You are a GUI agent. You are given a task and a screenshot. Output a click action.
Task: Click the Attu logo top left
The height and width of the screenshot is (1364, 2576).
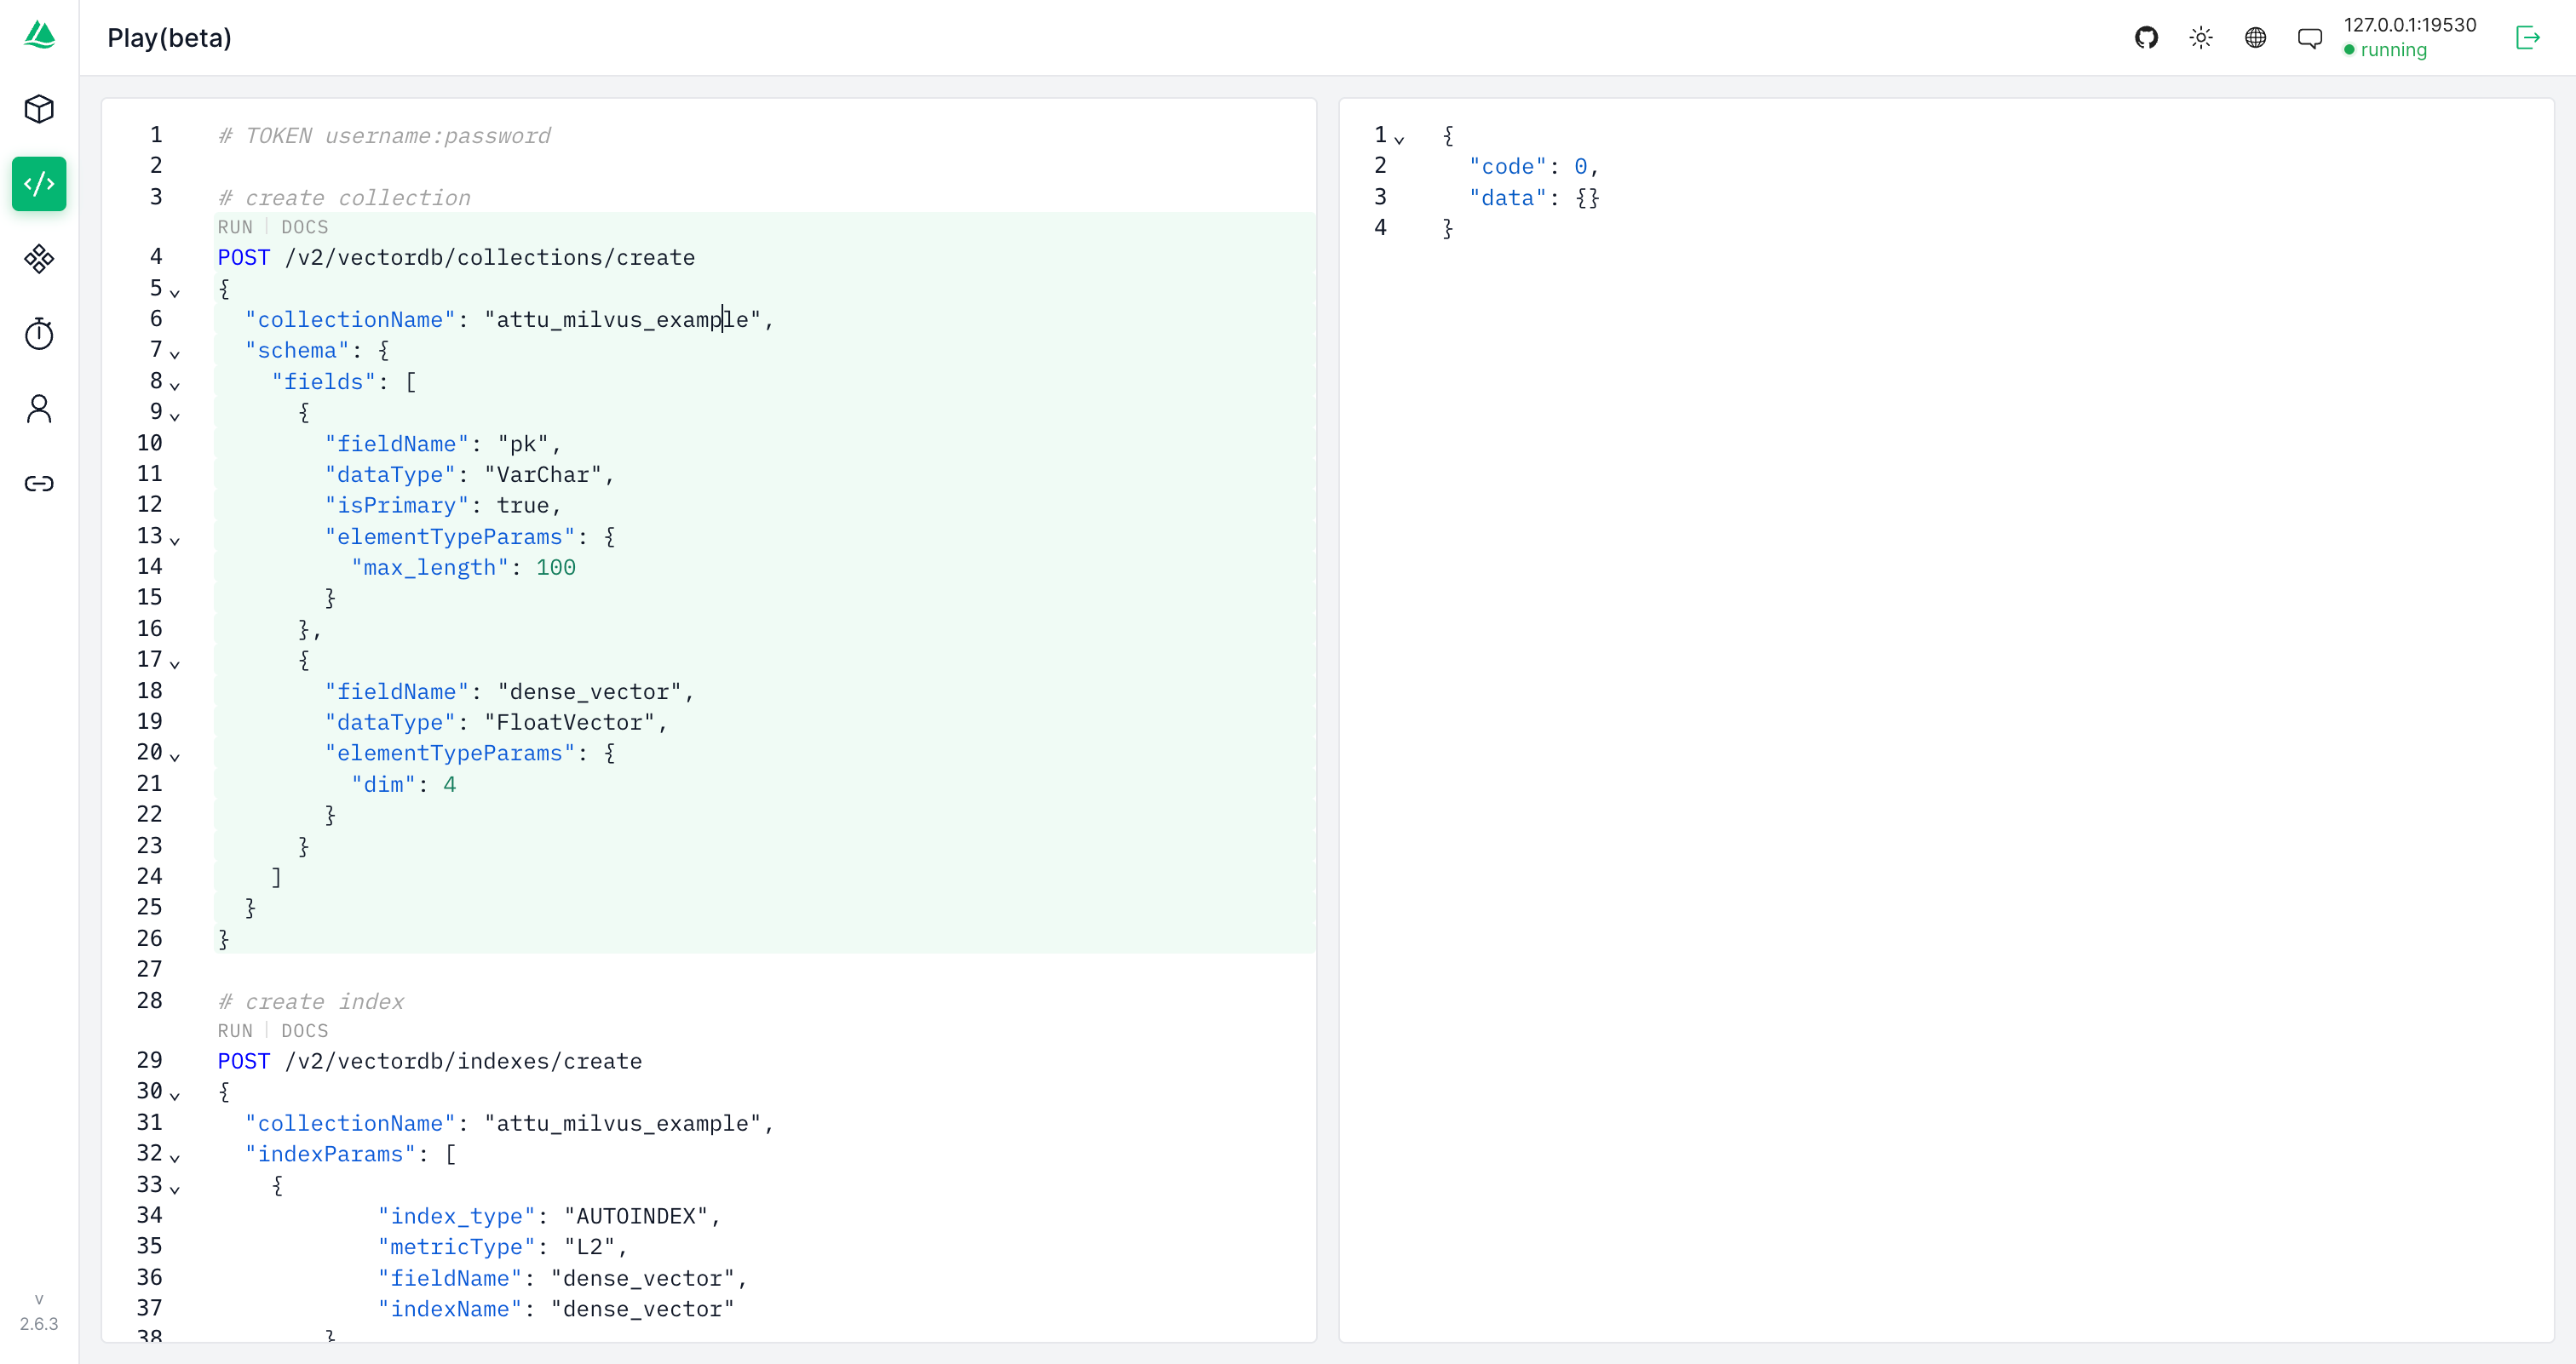[39, 35]
